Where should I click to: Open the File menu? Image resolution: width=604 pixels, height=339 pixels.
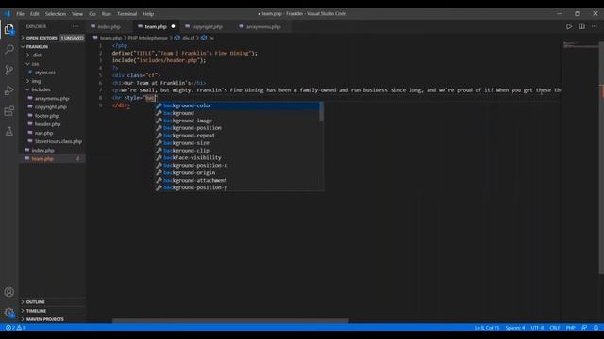pyautogui.click(x=21, y=14)
